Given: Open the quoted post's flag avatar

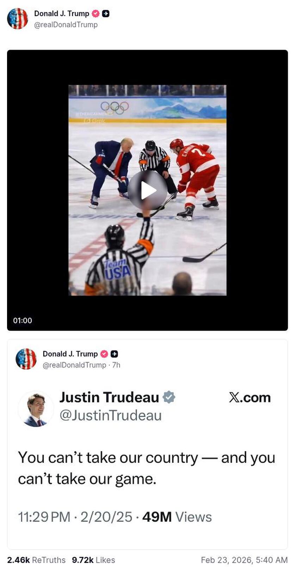Looking at the screenshot, I should [26, 359].
